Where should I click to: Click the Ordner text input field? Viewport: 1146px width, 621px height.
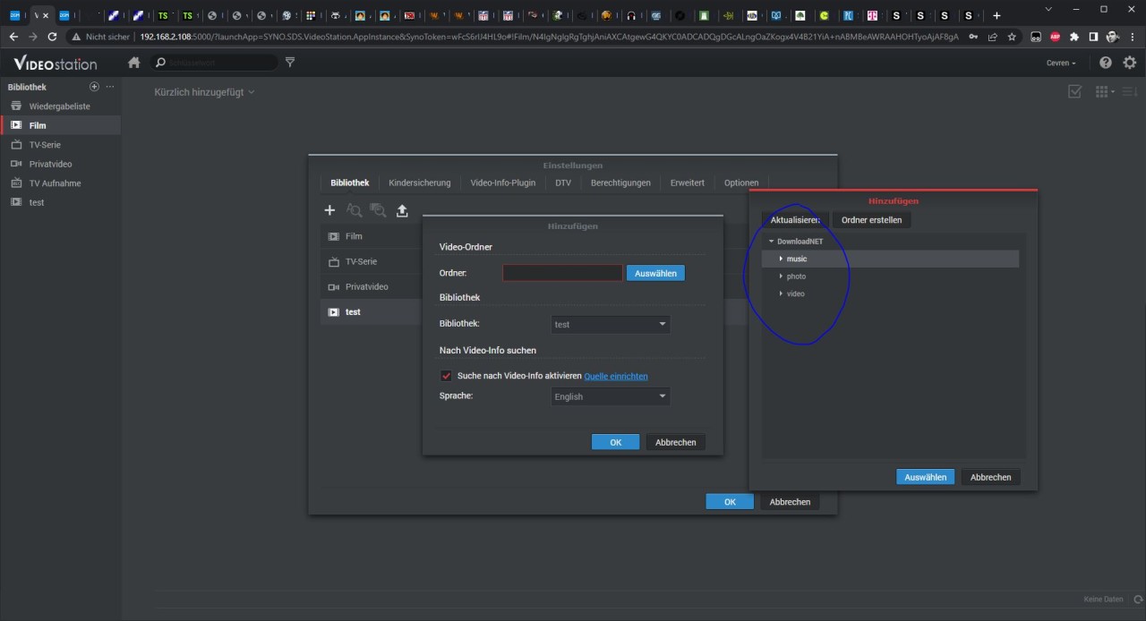click(562, 273)
